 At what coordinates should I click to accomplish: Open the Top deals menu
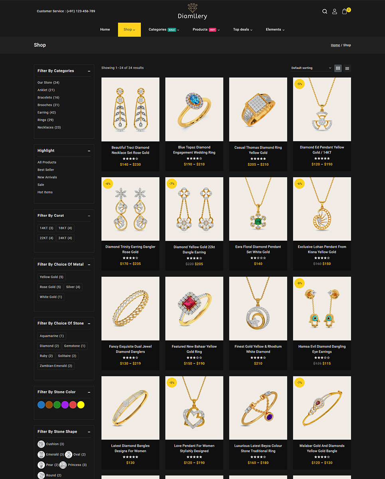243,30
